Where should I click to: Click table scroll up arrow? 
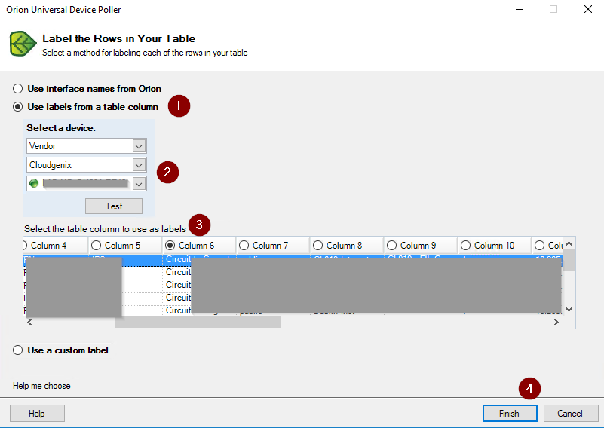569,243
